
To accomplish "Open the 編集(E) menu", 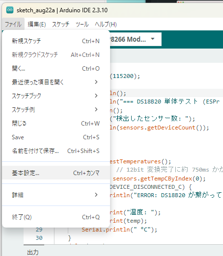I will tap(37, 24).
